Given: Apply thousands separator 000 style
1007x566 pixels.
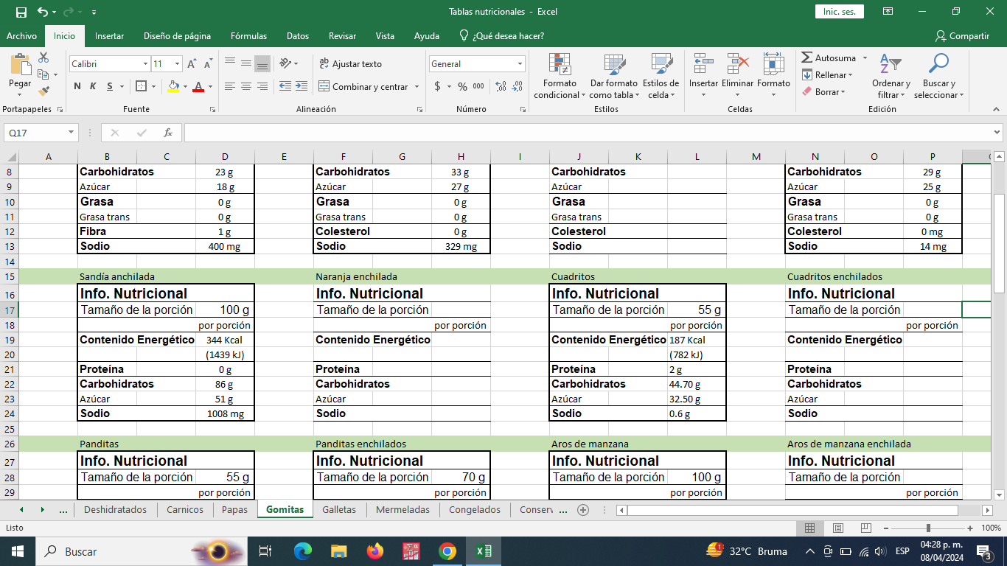Looking at the screenshot, I should [478, 86].
